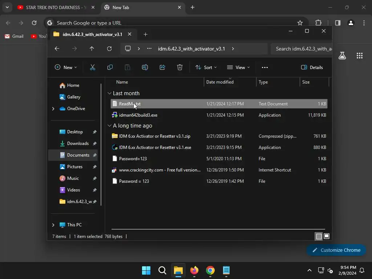Click the Explorer search box
The width and height of the screenshot is (372, 279).
click(301, 49)
